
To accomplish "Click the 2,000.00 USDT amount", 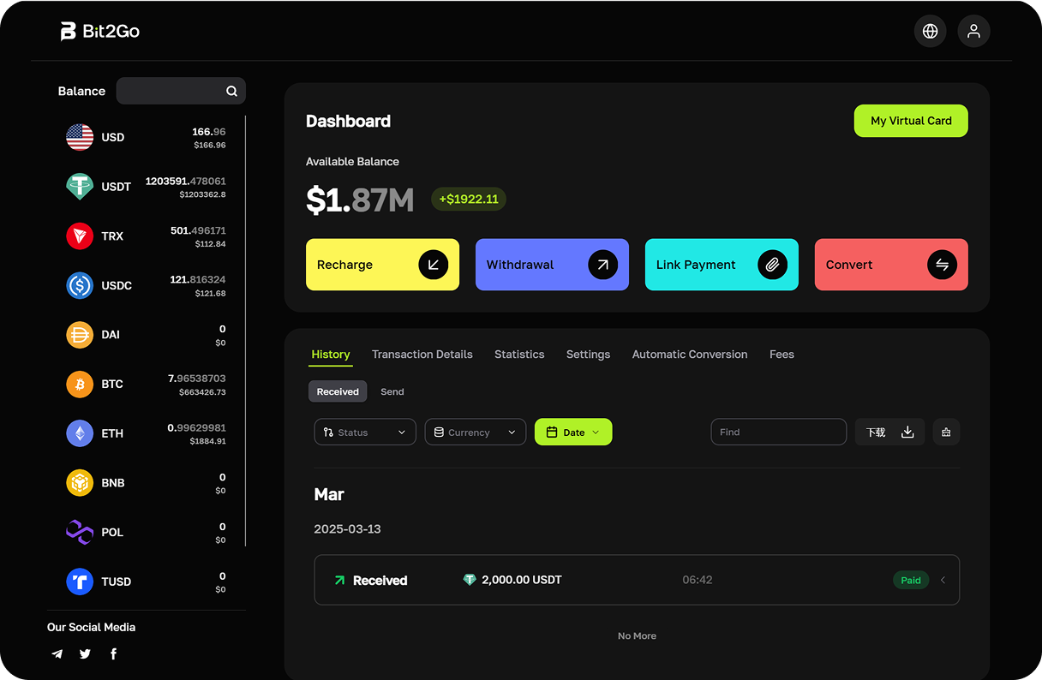I will coord(522,580).
